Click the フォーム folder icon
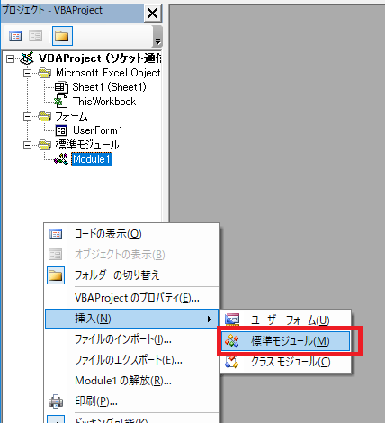Image resolution: width=385 pixels, height=423 pixels. (45, 116)
